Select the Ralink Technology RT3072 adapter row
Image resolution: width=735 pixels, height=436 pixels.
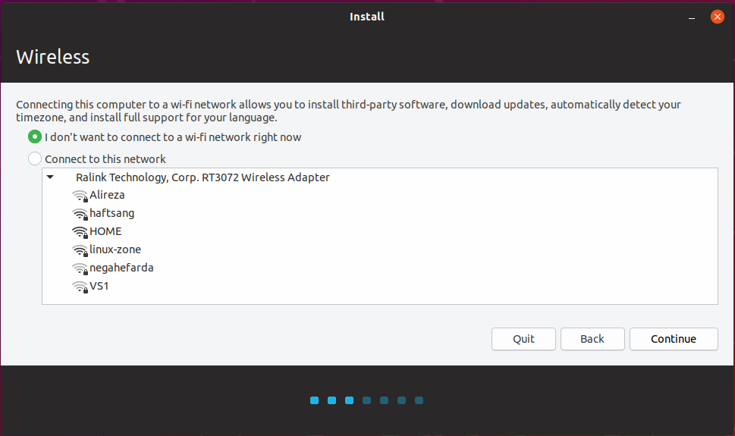pyautogui.click(x=203, y=177)
